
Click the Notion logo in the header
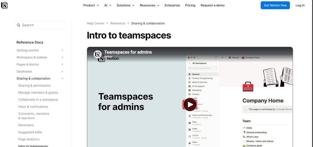pos(5,5)
